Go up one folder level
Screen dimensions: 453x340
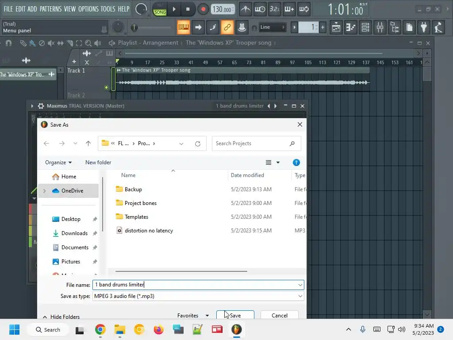(x=88, y=143)
